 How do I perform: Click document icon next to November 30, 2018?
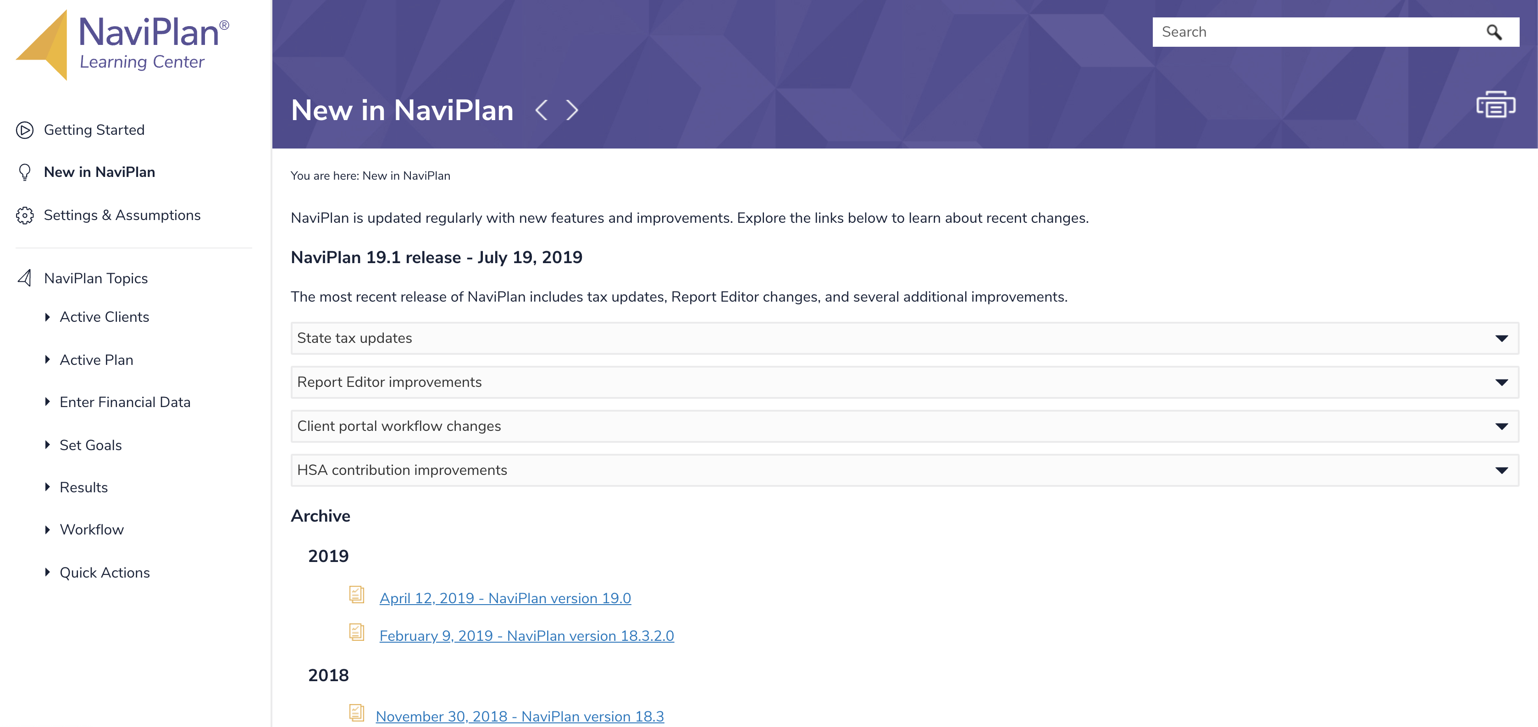click(356, 713)
